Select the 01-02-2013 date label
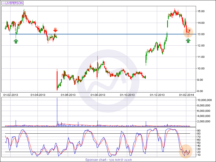Image resolution: width=216 pixels, height=162 pixels. (x=11, y=95)
